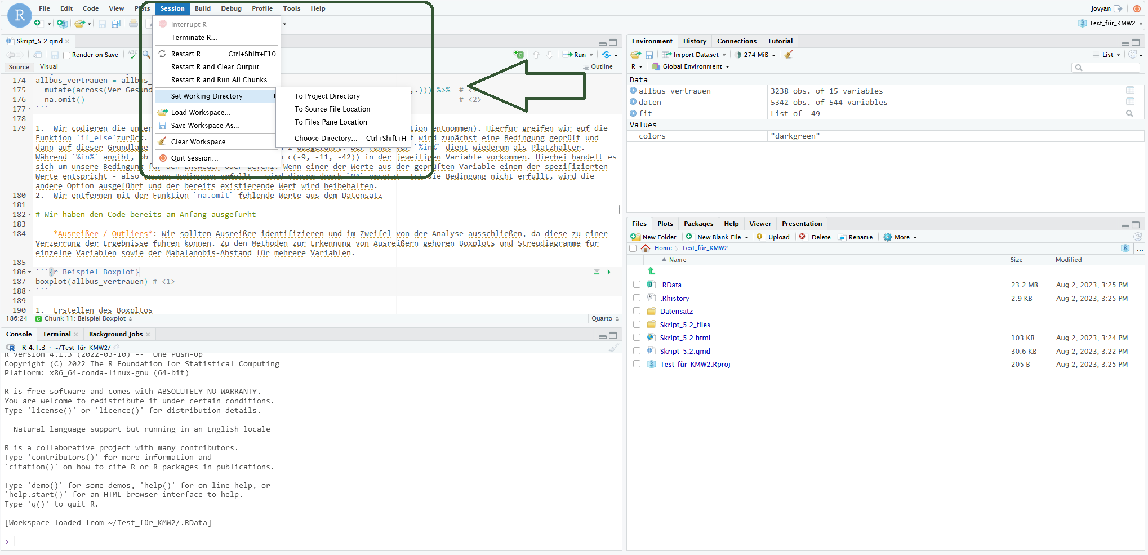Click the Print document icon in main toolbar
The height and width of the screenshot is (555, 1148).
coord(133,24)
